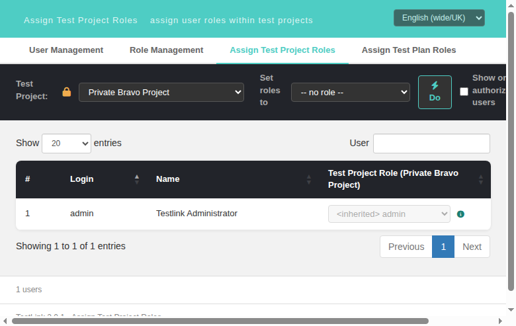Click the Do button with lightning bolt
516x326 pixels.
(435, 92)
